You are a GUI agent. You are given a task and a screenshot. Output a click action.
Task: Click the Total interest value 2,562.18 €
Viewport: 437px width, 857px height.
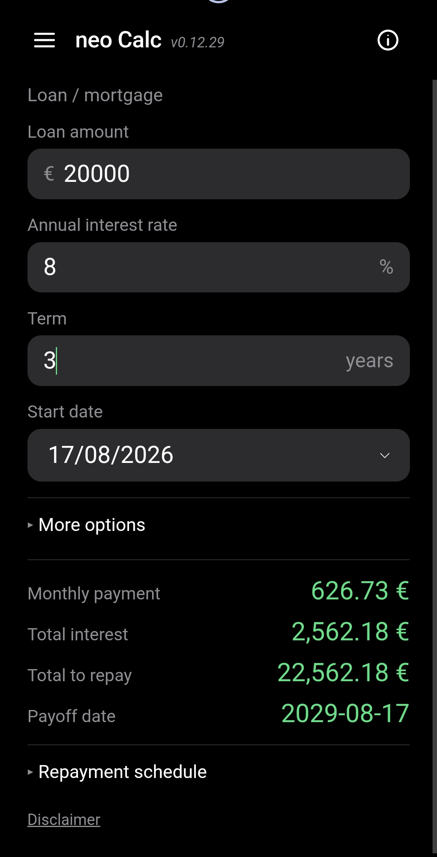[x=350, y=631]
